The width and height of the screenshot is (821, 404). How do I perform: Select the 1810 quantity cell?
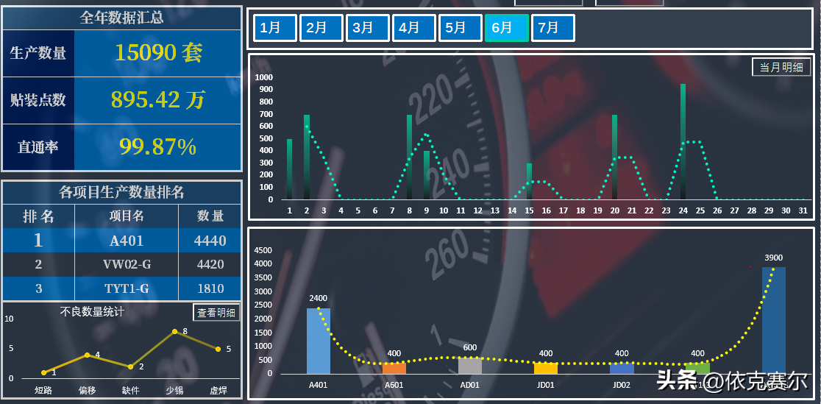pyautogui.click(x=210, y=288)
